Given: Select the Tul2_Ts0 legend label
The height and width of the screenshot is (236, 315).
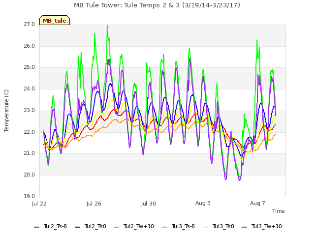Looking at the screenshot, I should (95, 226).
